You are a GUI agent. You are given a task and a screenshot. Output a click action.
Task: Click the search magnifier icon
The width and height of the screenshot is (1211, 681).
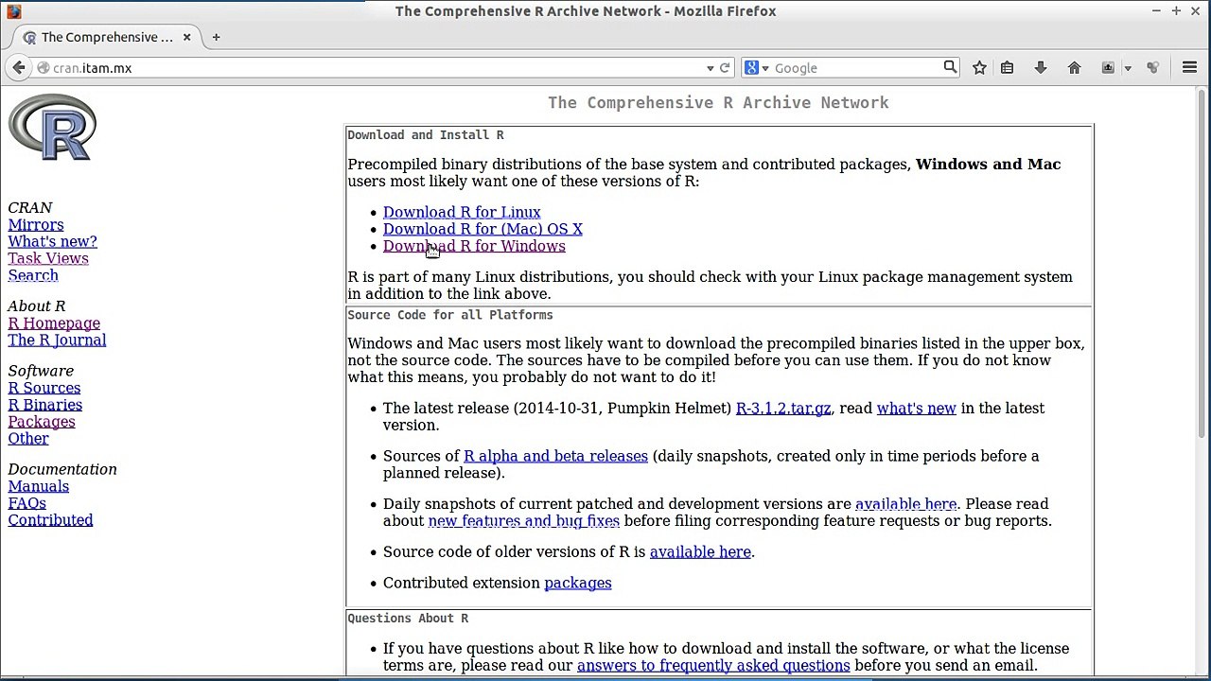tap(950, 67)
